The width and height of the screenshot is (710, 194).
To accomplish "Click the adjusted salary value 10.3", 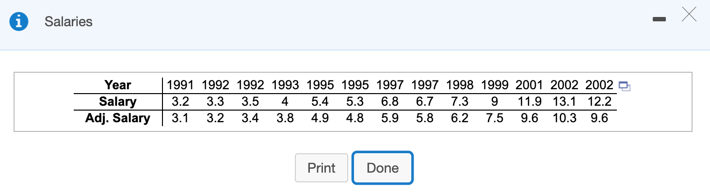I will (x=565, y=118).
